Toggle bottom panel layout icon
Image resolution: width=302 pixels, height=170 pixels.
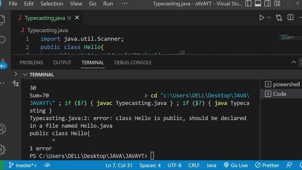[258, 3]
